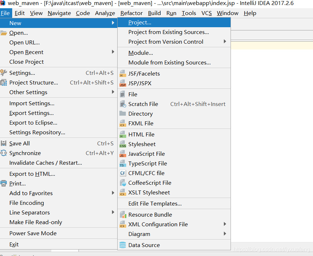Click the TypeScript File icon
313x256 pixels.
(123, 163)
